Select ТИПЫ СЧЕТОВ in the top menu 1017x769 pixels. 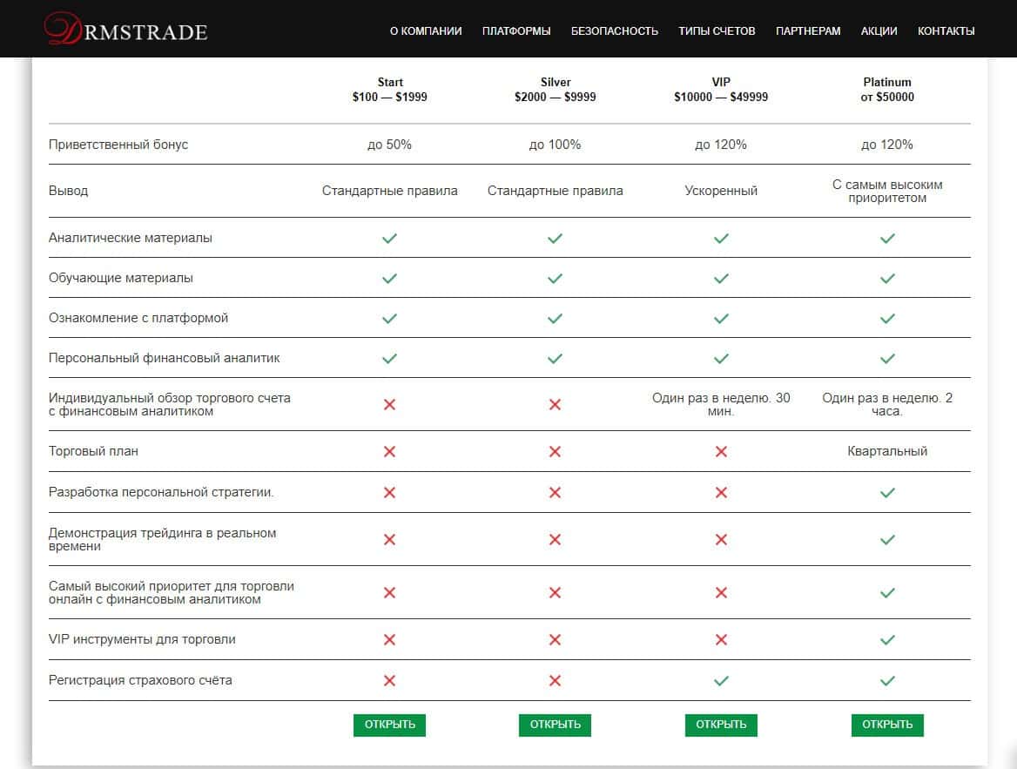[x=717, y=30]
